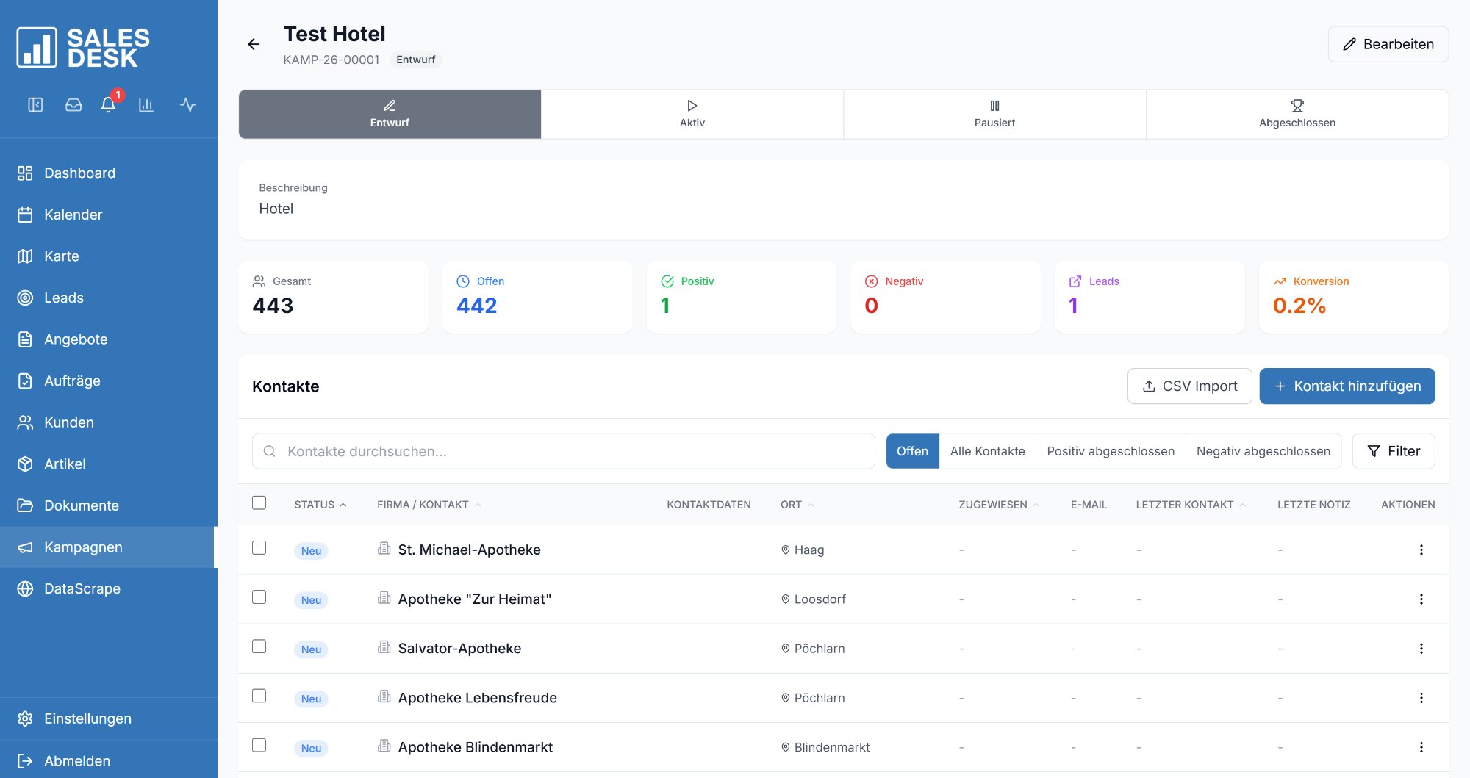This screenshot has height=778, width=1470.
Task: Collapse the blue navigation sidebar
Action: (35, 105)
